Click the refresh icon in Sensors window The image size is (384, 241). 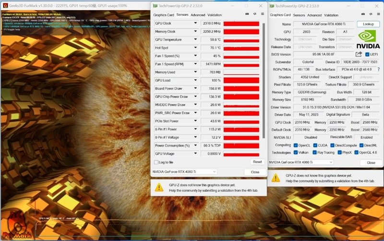[x=255, y=14]
